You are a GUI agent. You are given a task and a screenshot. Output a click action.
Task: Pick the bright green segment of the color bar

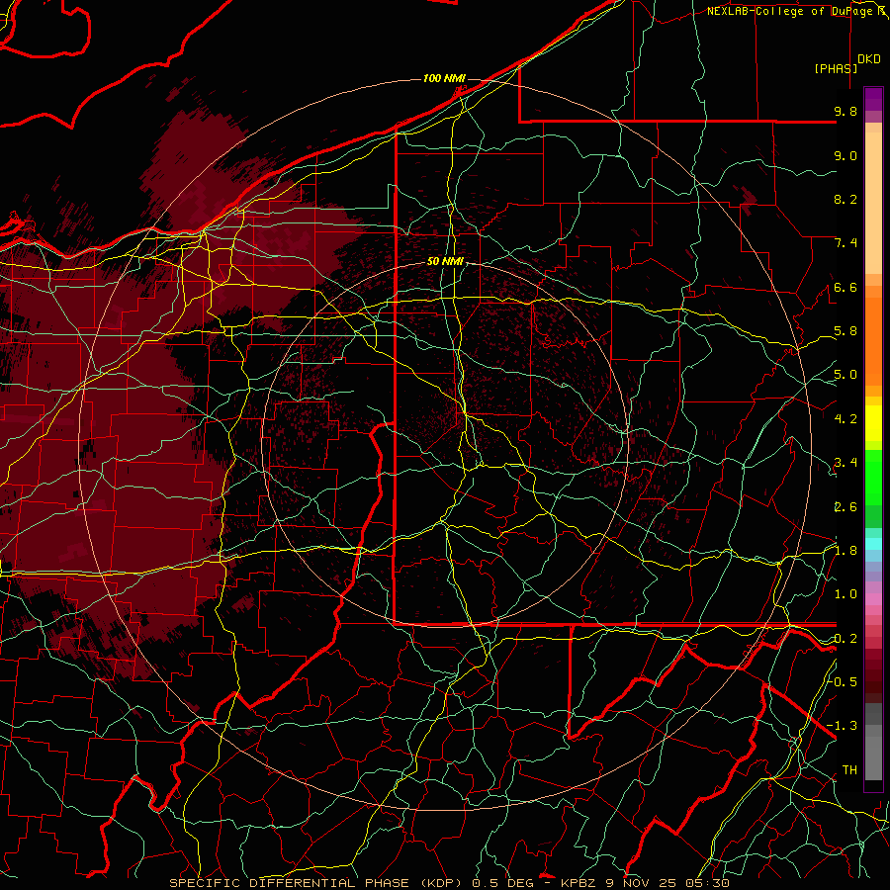[x=873, y=478]
